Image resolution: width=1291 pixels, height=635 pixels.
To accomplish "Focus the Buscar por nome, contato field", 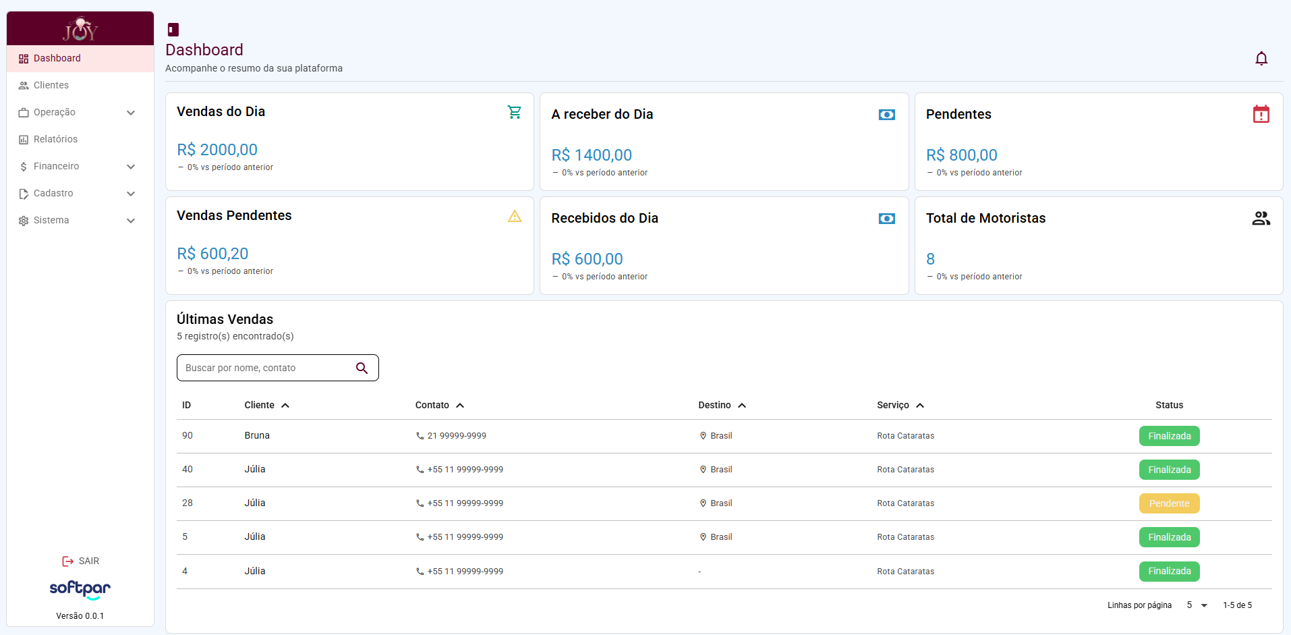I will point(278,368).
